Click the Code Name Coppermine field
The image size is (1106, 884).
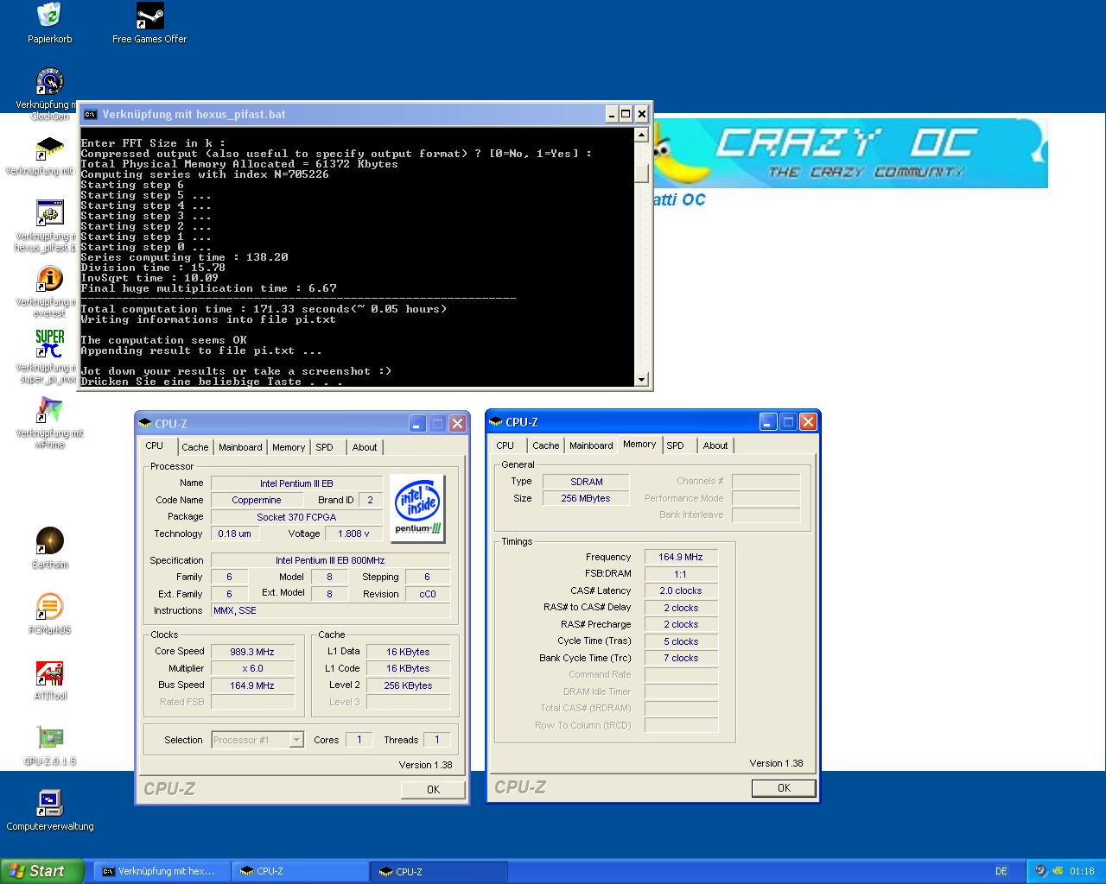(257, 500)
